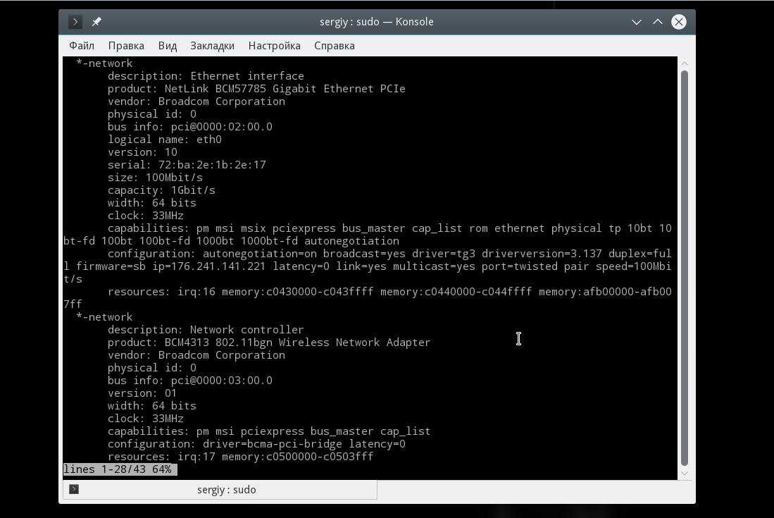Click the scrollbar down arrow

pos(684,474)
